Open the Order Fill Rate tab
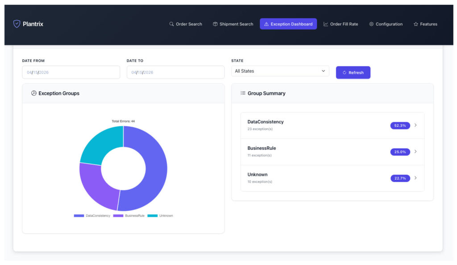457x265 pixels. click(x=341, y=24)
